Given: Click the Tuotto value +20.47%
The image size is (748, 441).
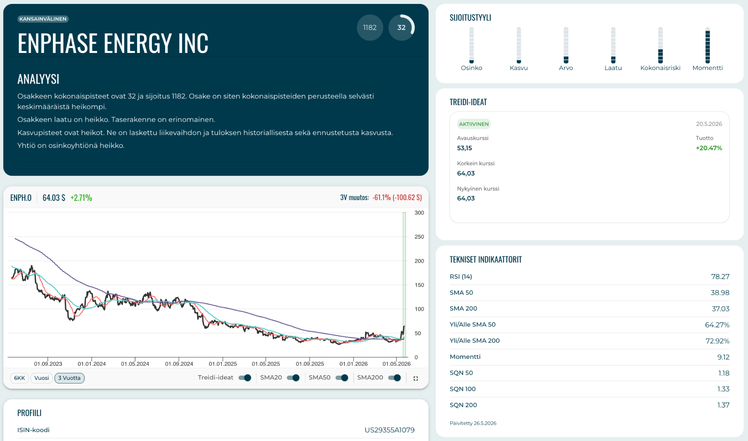Looking at the screenshot, I should click(x=709, y=148).
